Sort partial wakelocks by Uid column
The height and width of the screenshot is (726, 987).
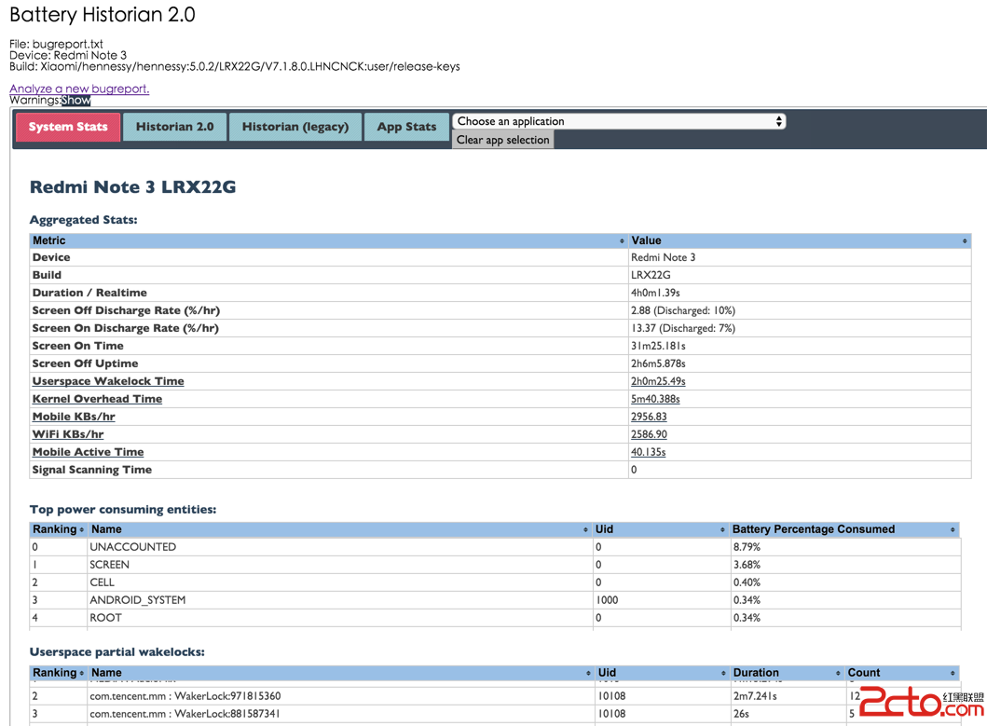(663, 673)
